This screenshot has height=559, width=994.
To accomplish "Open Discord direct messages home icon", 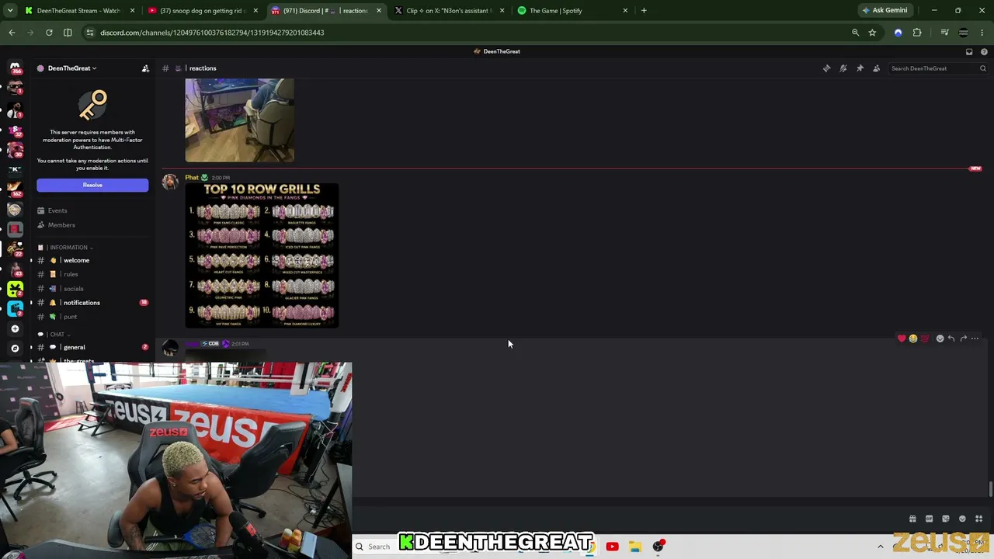I will (15, 68).
